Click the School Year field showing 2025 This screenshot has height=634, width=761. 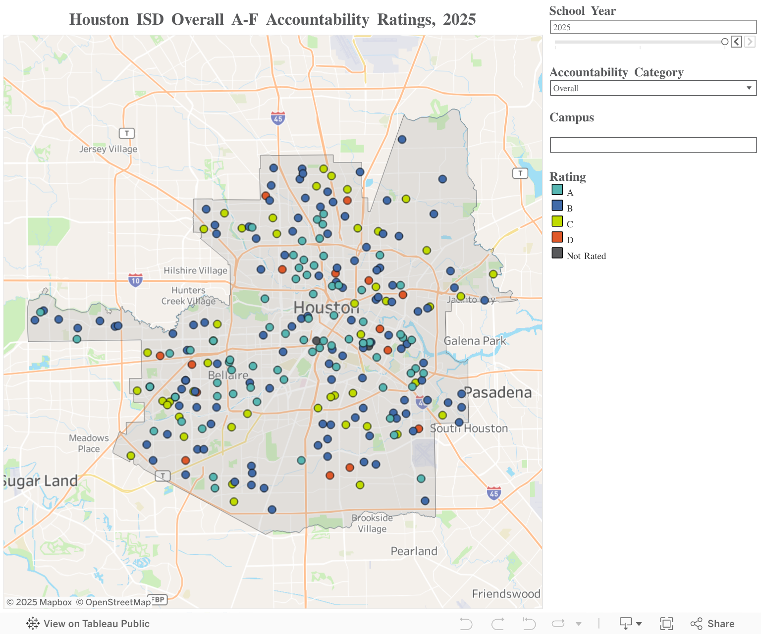click(x=653, y=27)
